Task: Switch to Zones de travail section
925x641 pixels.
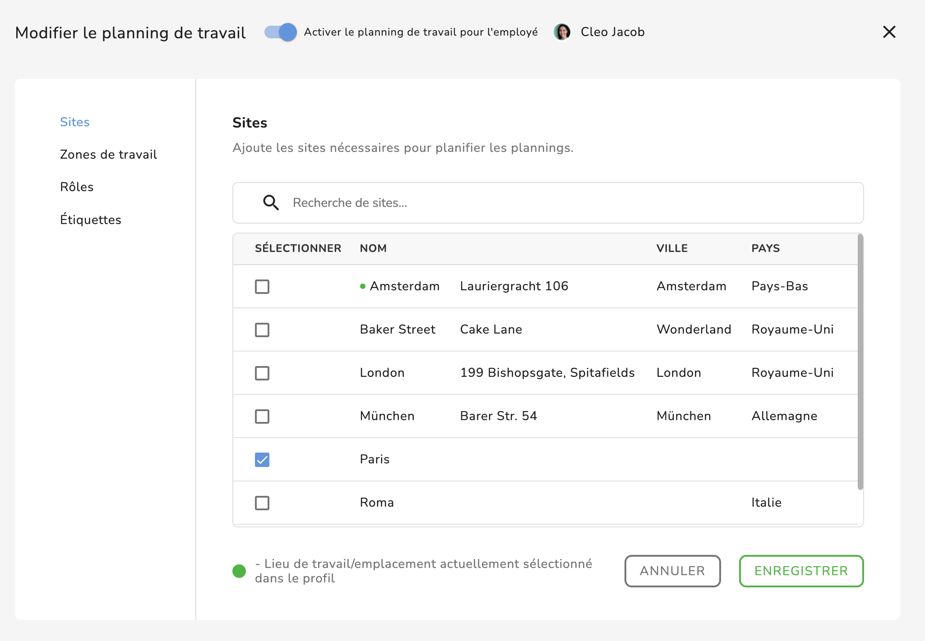Action: (108, 155)
